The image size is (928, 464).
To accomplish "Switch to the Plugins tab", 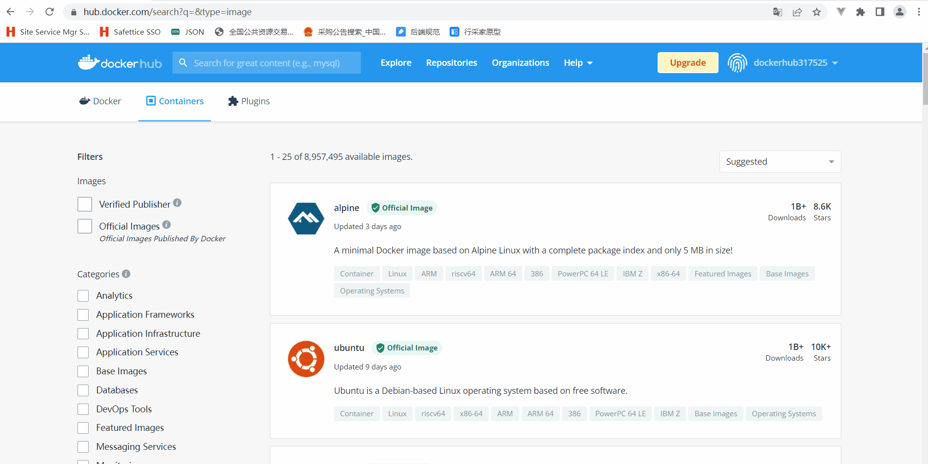I will click(x=249, y=101).
